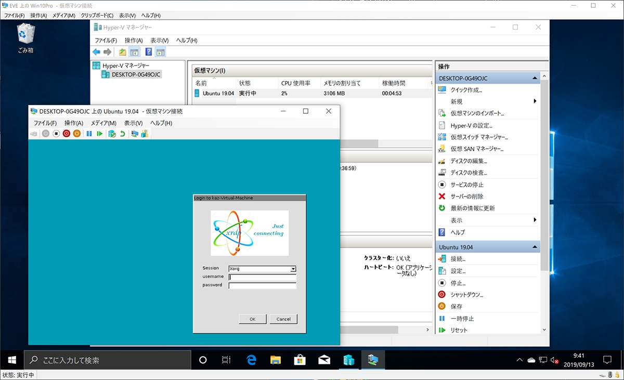
Task: Toggle the action pane icon in Hyper-V Manager toolbar
Action: tap(161, 52)
